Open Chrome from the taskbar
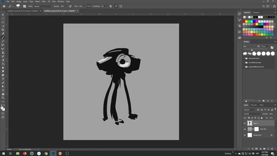The height and width of the screenshot is (156, 277). coord(46,153)
